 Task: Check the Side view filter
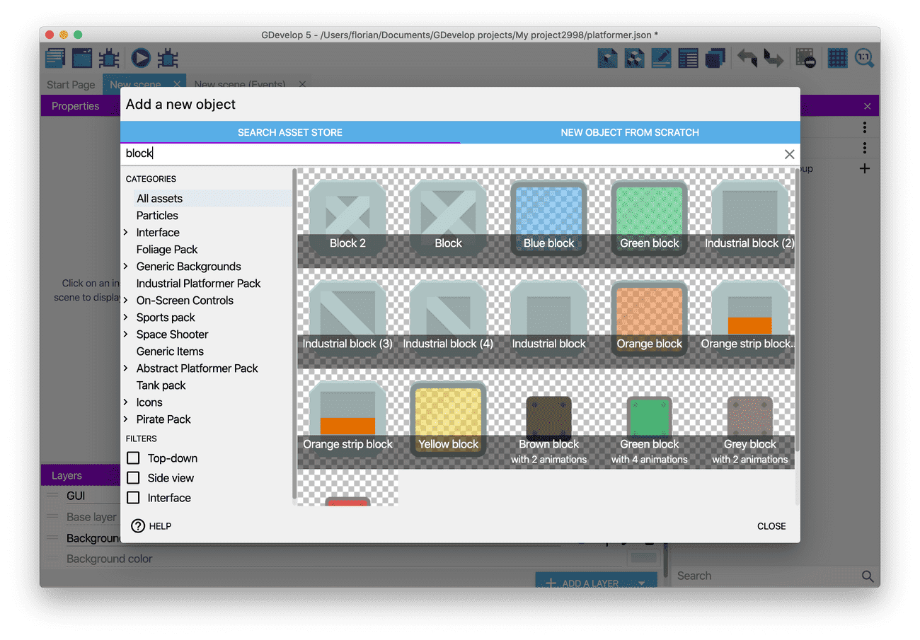click(x=133, y=478)
